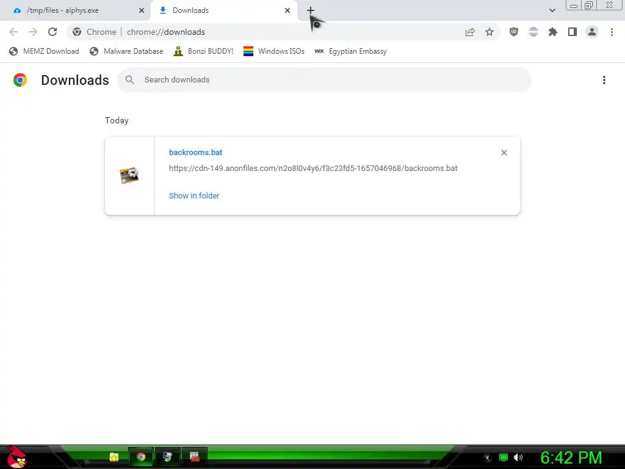Bookmark this page with the star icon
This screenshot has width=625, height=469.
pos(490,32)
